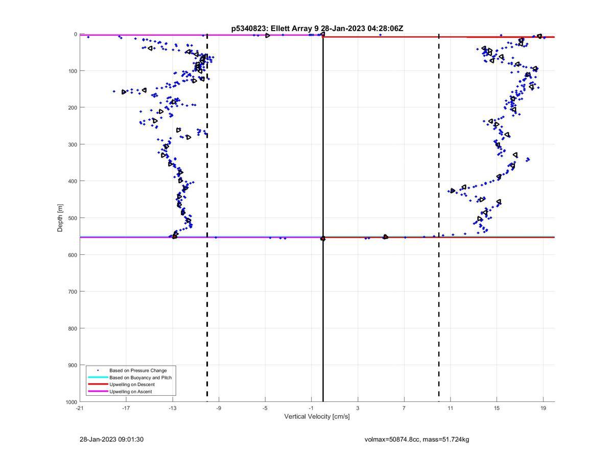This screenshot has width=613, height=452.
Task: Click the depth tick label 600
Action: click(72, 255)
